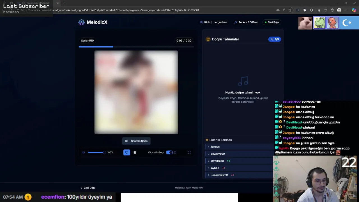Screen dimensions: 359x202
Task: Click the 0:09 / 0:30 timer
Action: coord(184,41)
